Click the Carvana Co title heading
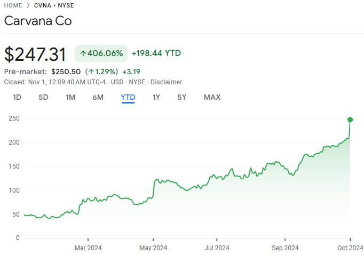364x255 pixels. point(38,21)
